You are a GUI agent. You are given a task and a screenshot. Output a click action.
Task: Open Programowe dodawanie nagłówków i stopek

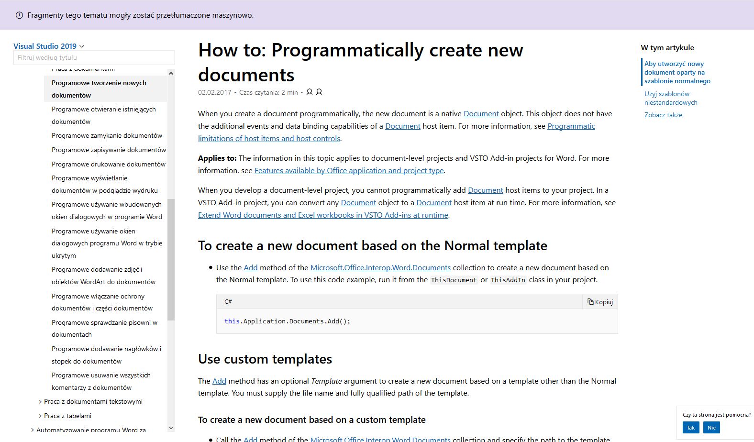[x=106, y=355]
